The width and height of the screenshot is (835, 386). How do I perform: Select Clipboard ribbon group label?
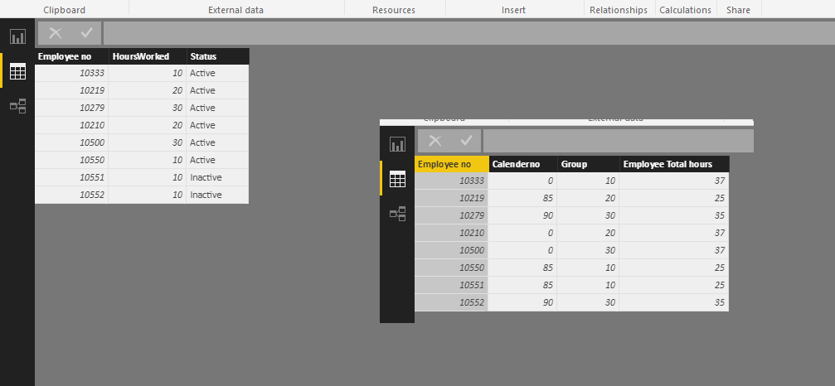[x=64, y=10]
